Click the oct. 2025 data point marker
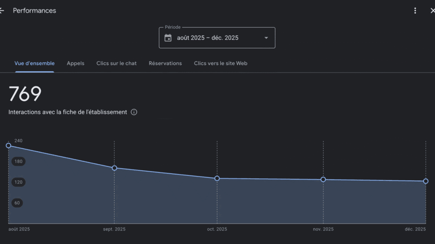This screenshot has width=435, height=244. (x=217, y=178)
